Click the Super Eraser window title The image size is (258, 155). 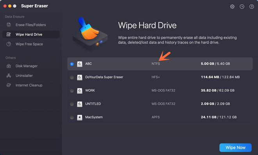(34, 6)
